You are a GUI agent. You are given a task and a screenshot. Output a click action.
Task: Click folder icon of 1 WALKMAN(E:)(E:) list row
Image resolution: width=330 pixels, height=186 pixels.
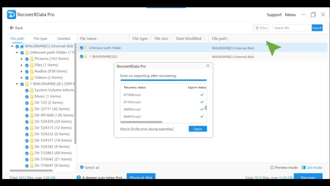(x=86, y=57)
